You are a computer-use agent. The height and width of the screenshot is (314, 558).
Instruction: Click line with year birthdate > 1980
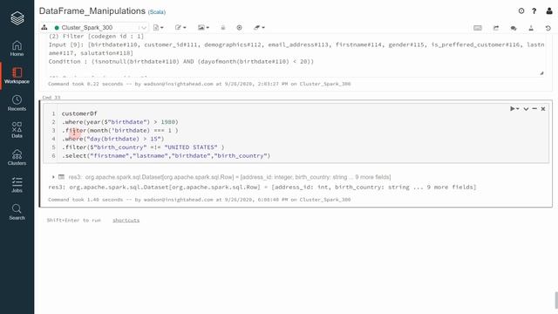click(x=120, y=122)
